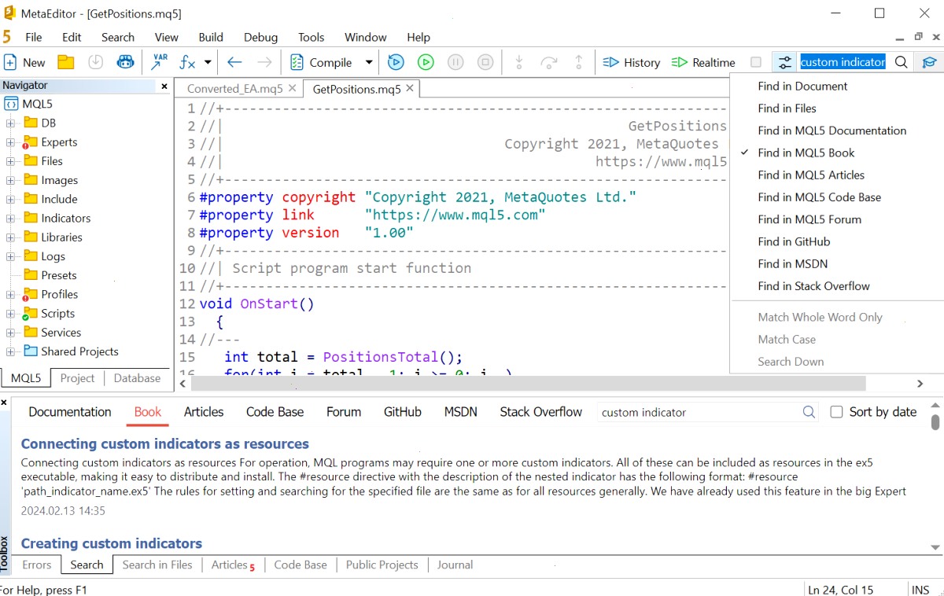Click the list variables VAR icon

pos(160,62)
